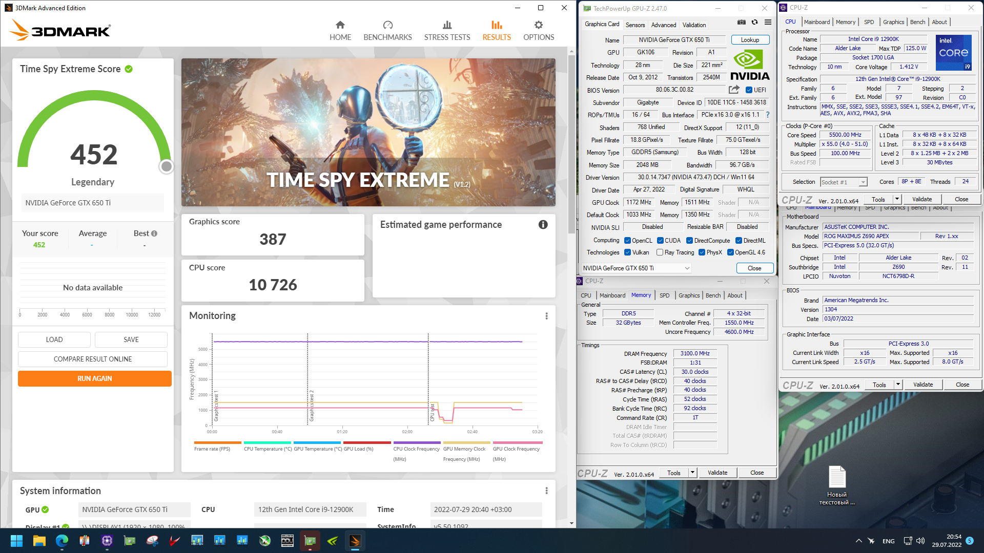Click the LOAD button in 3DMark
984x553 pixels.
point(54,339)
